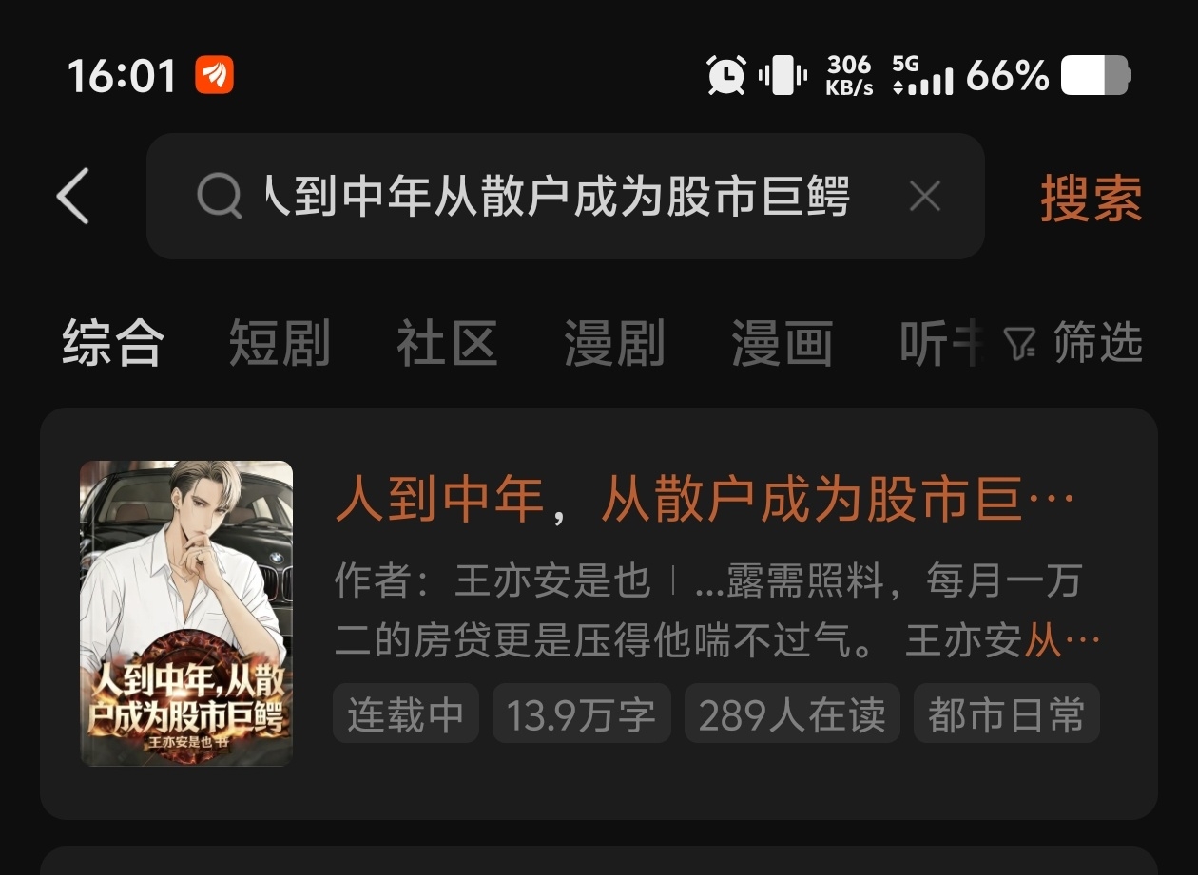
Task: Tap the battery indicator icon
Action: tap(1095, 75)
